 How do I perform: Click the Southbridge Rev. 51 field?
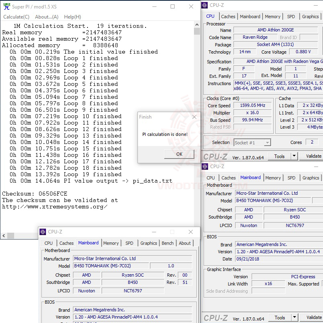185,282
